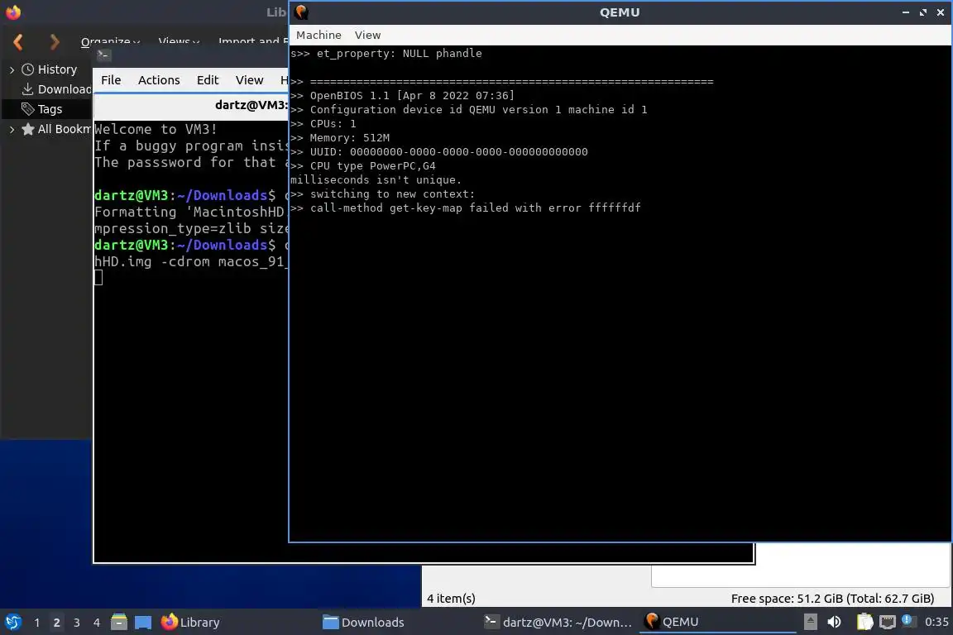Expand the History tree item
The image size is (953, 635).
12,70
